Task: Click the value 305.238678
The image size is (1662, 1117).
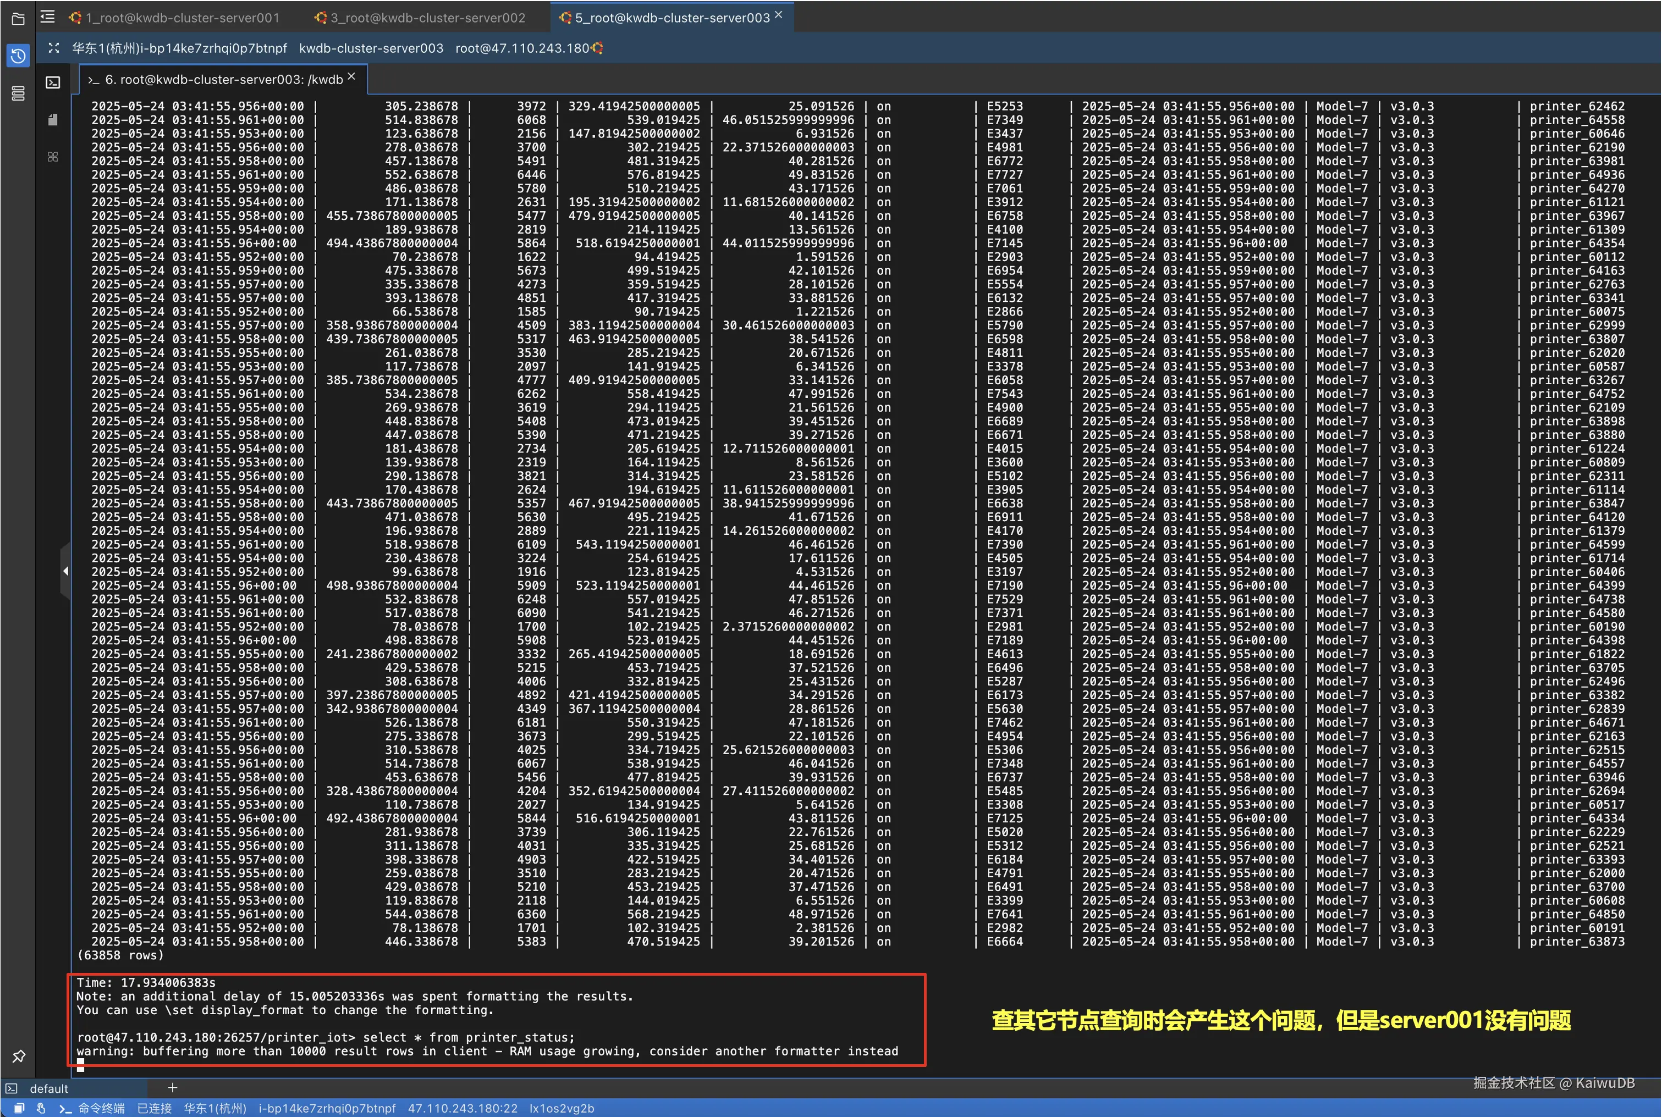Action: [x=421, y=106]
